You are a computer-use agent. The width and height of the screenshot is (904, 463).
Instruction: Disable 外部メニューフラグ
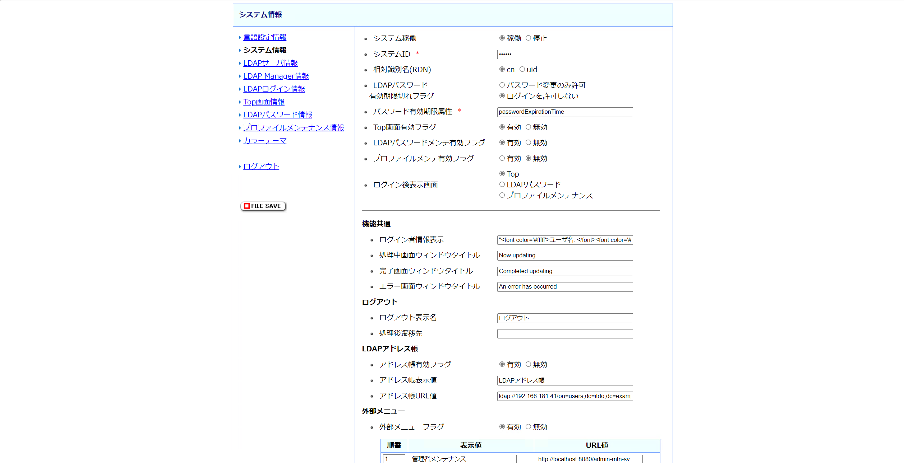528,427
